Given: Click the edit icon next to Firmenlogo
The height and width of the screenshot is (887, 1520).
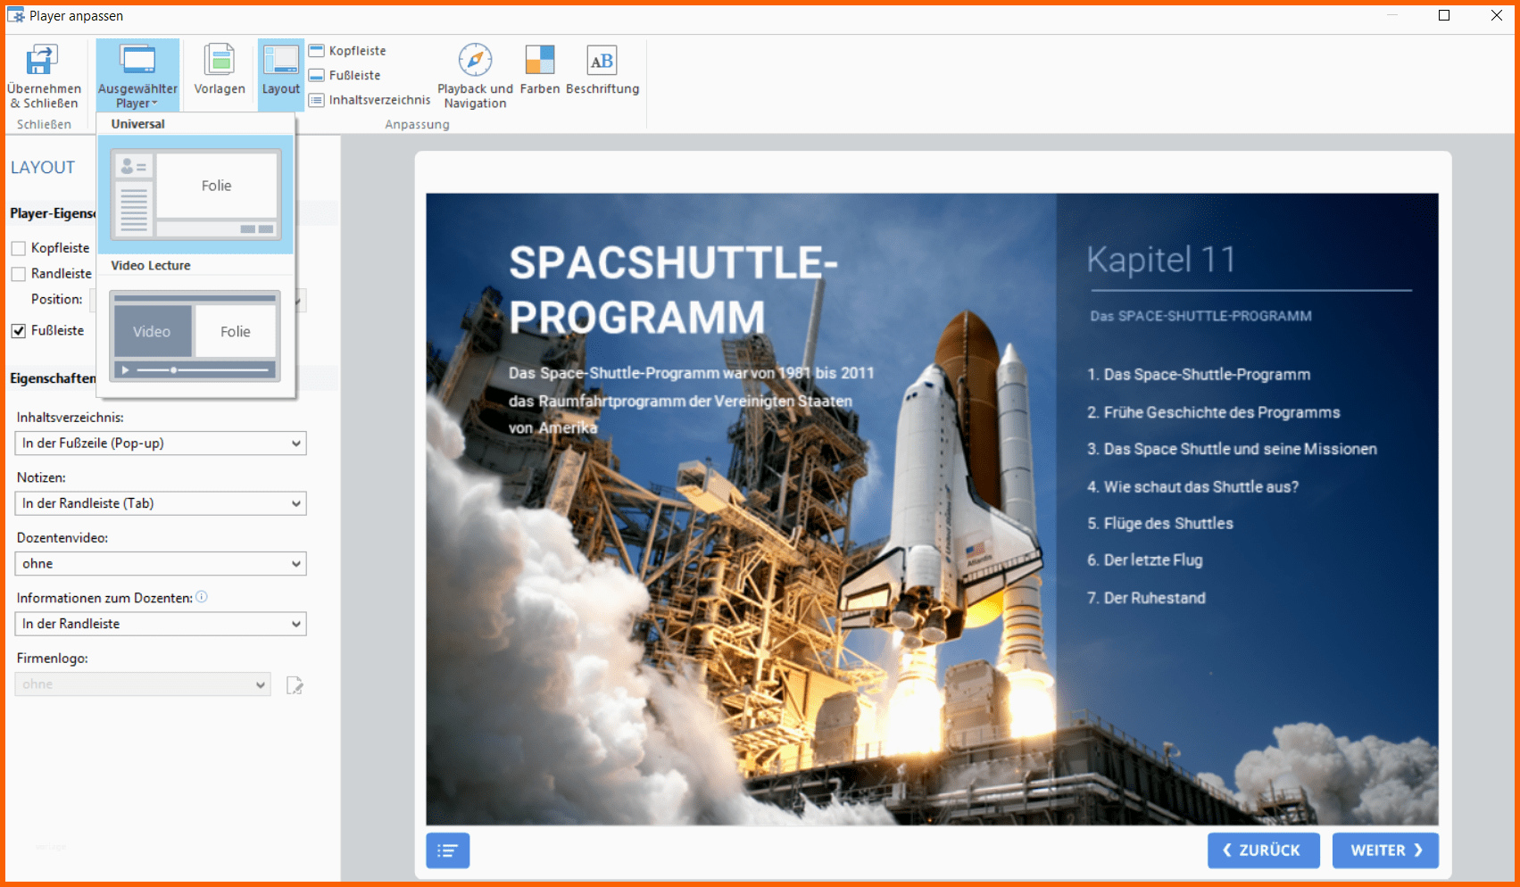Looking at the screenshot, I should tap(295, 685).
